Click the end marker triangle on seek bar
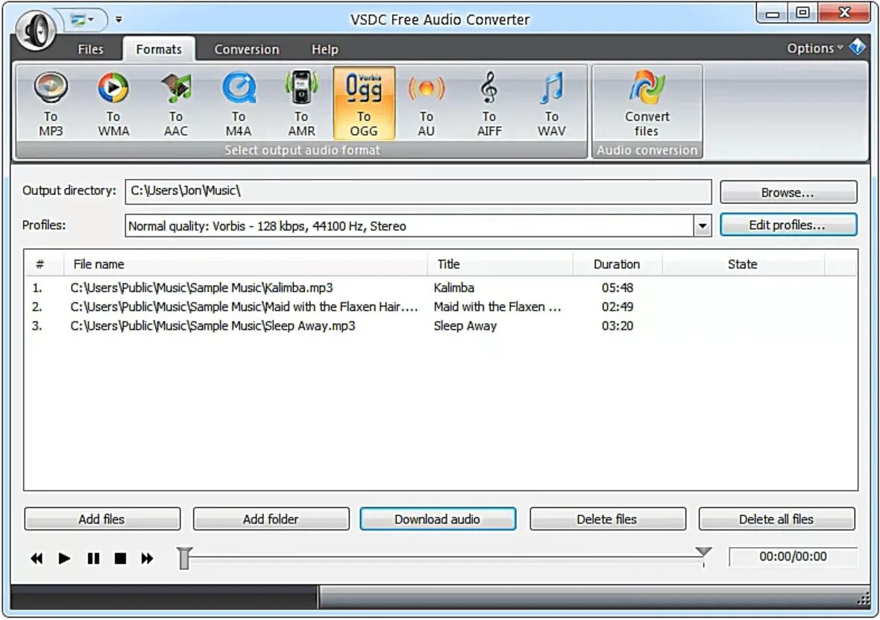 tap(703, 551)
